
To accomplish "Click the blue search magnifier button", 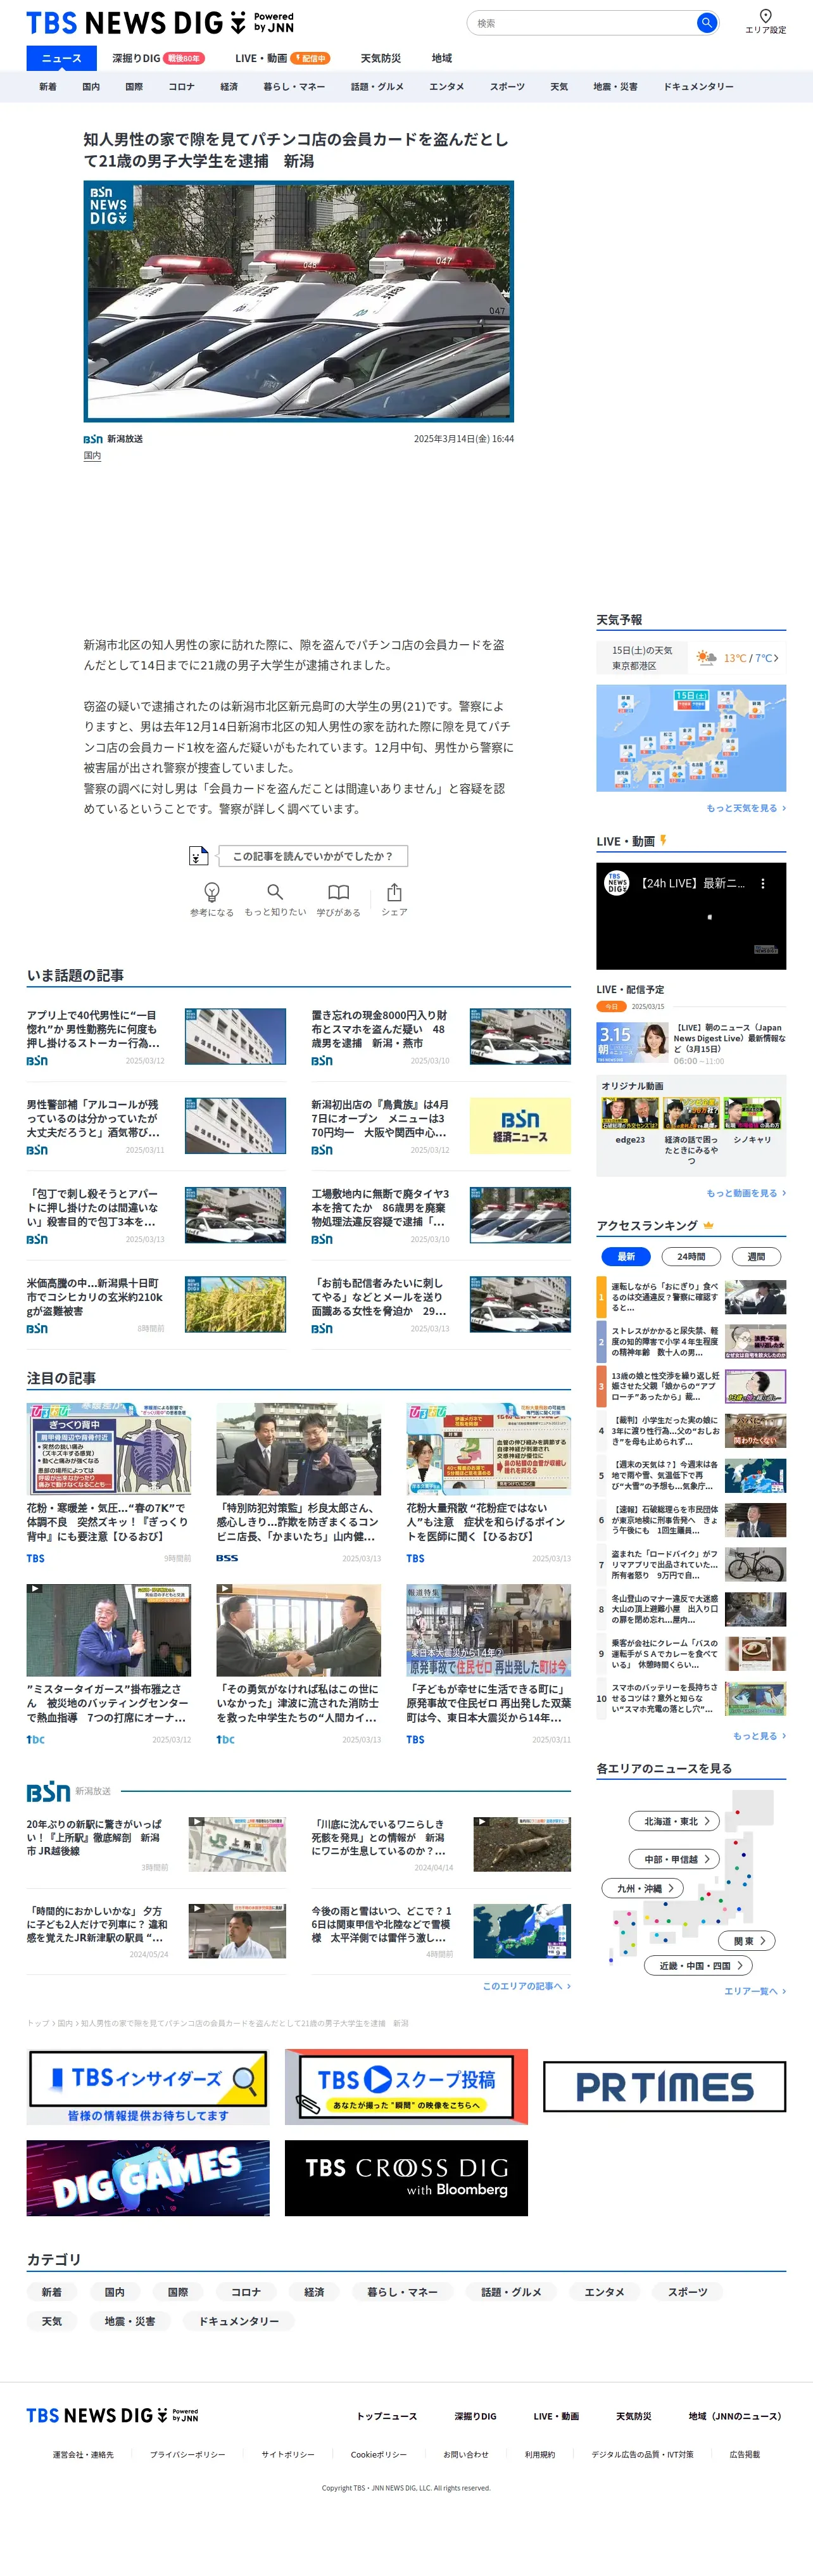I will (706, 22).
